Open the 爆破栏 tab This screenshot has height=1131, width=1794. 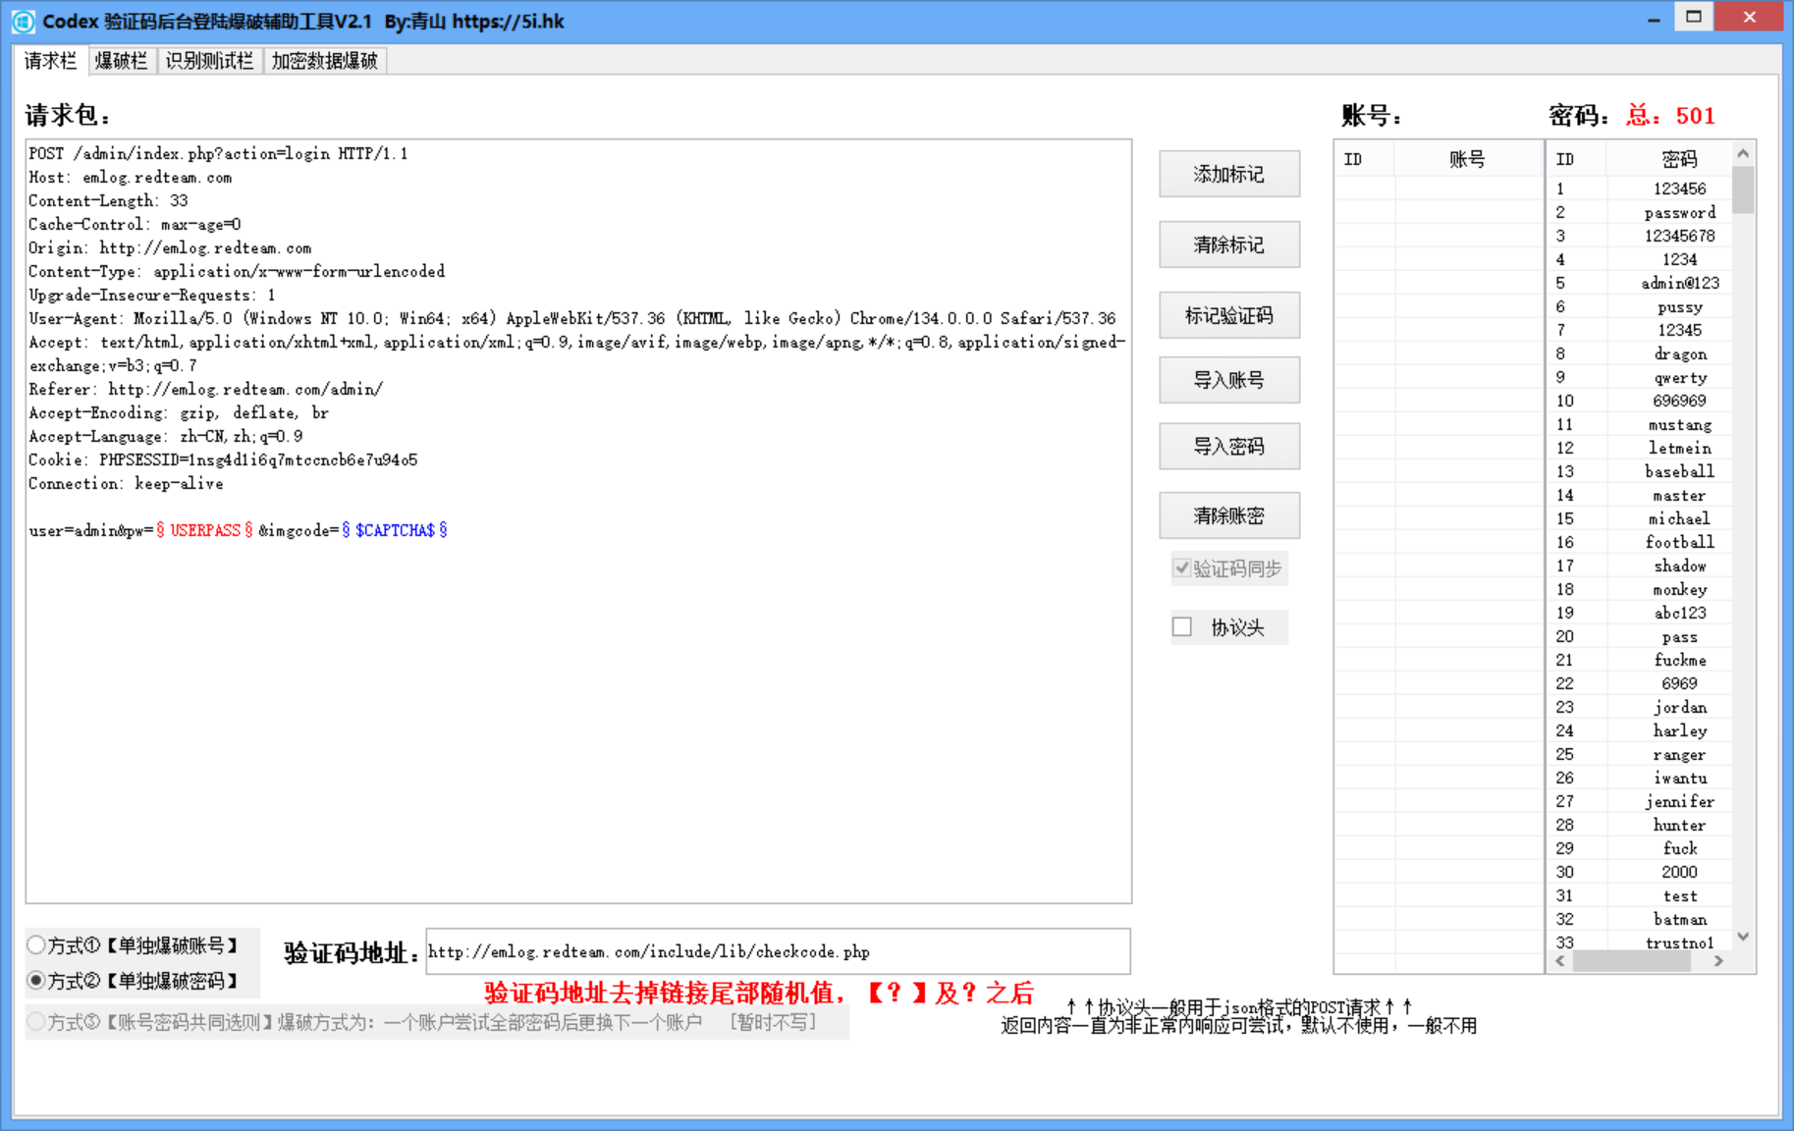122,61
